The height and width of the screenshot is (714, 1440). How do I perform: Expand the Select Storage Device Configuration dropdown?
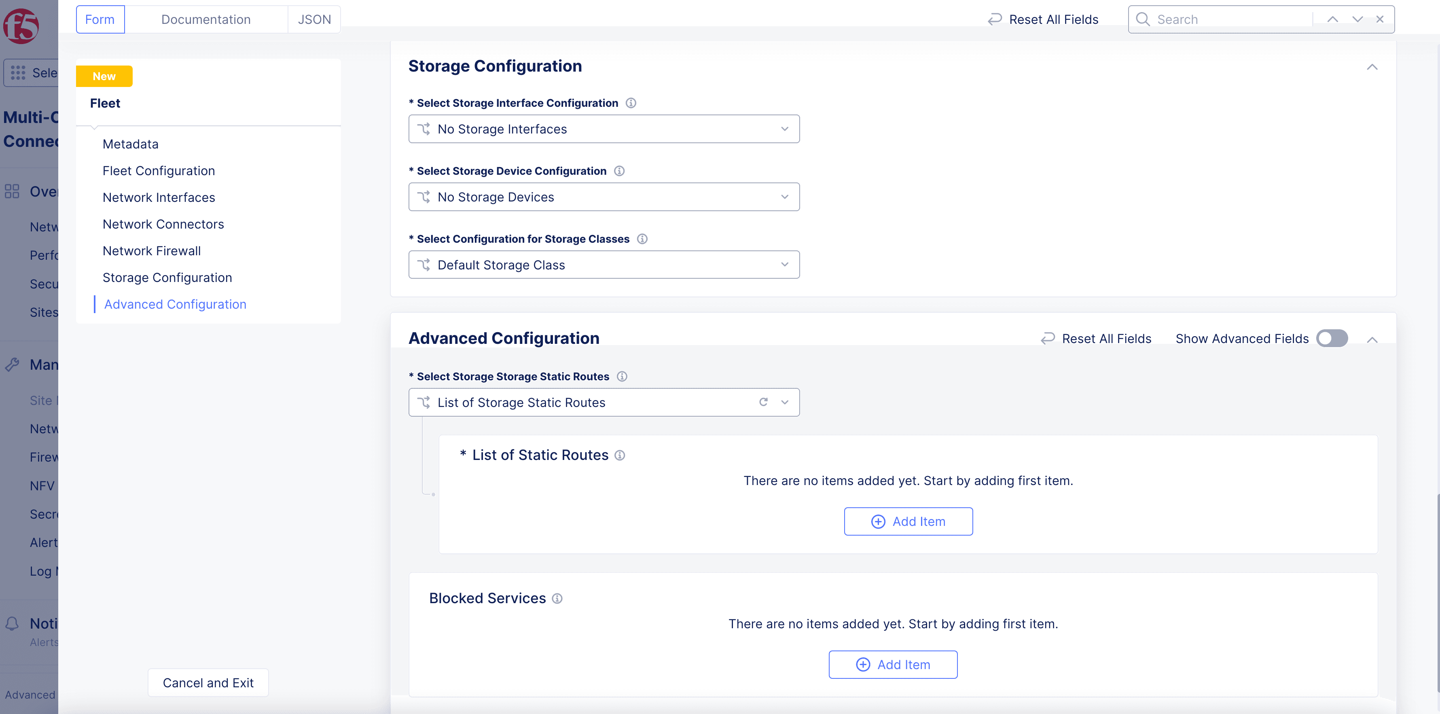click(x=604, y=197)
